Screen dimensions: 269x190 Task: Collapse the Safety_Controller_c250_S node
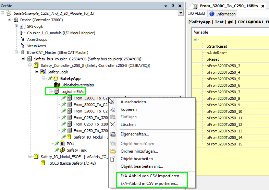click(30, 65)
